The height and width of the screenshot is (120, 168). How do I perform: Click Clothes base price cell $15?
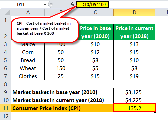point(95,76)
